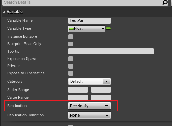Click the Search Details input field
Viewport: 172px width, 126px height.
[x=85, y=2]
